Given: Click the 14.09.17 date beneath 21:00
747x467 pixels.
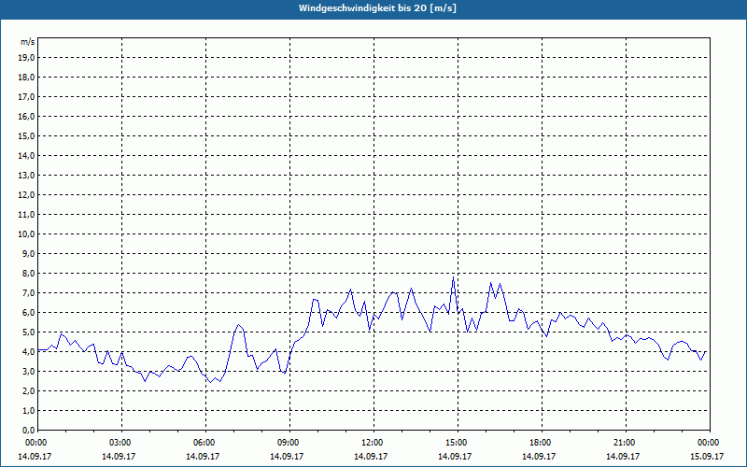Looking at the screenshot, I should 623,456.
